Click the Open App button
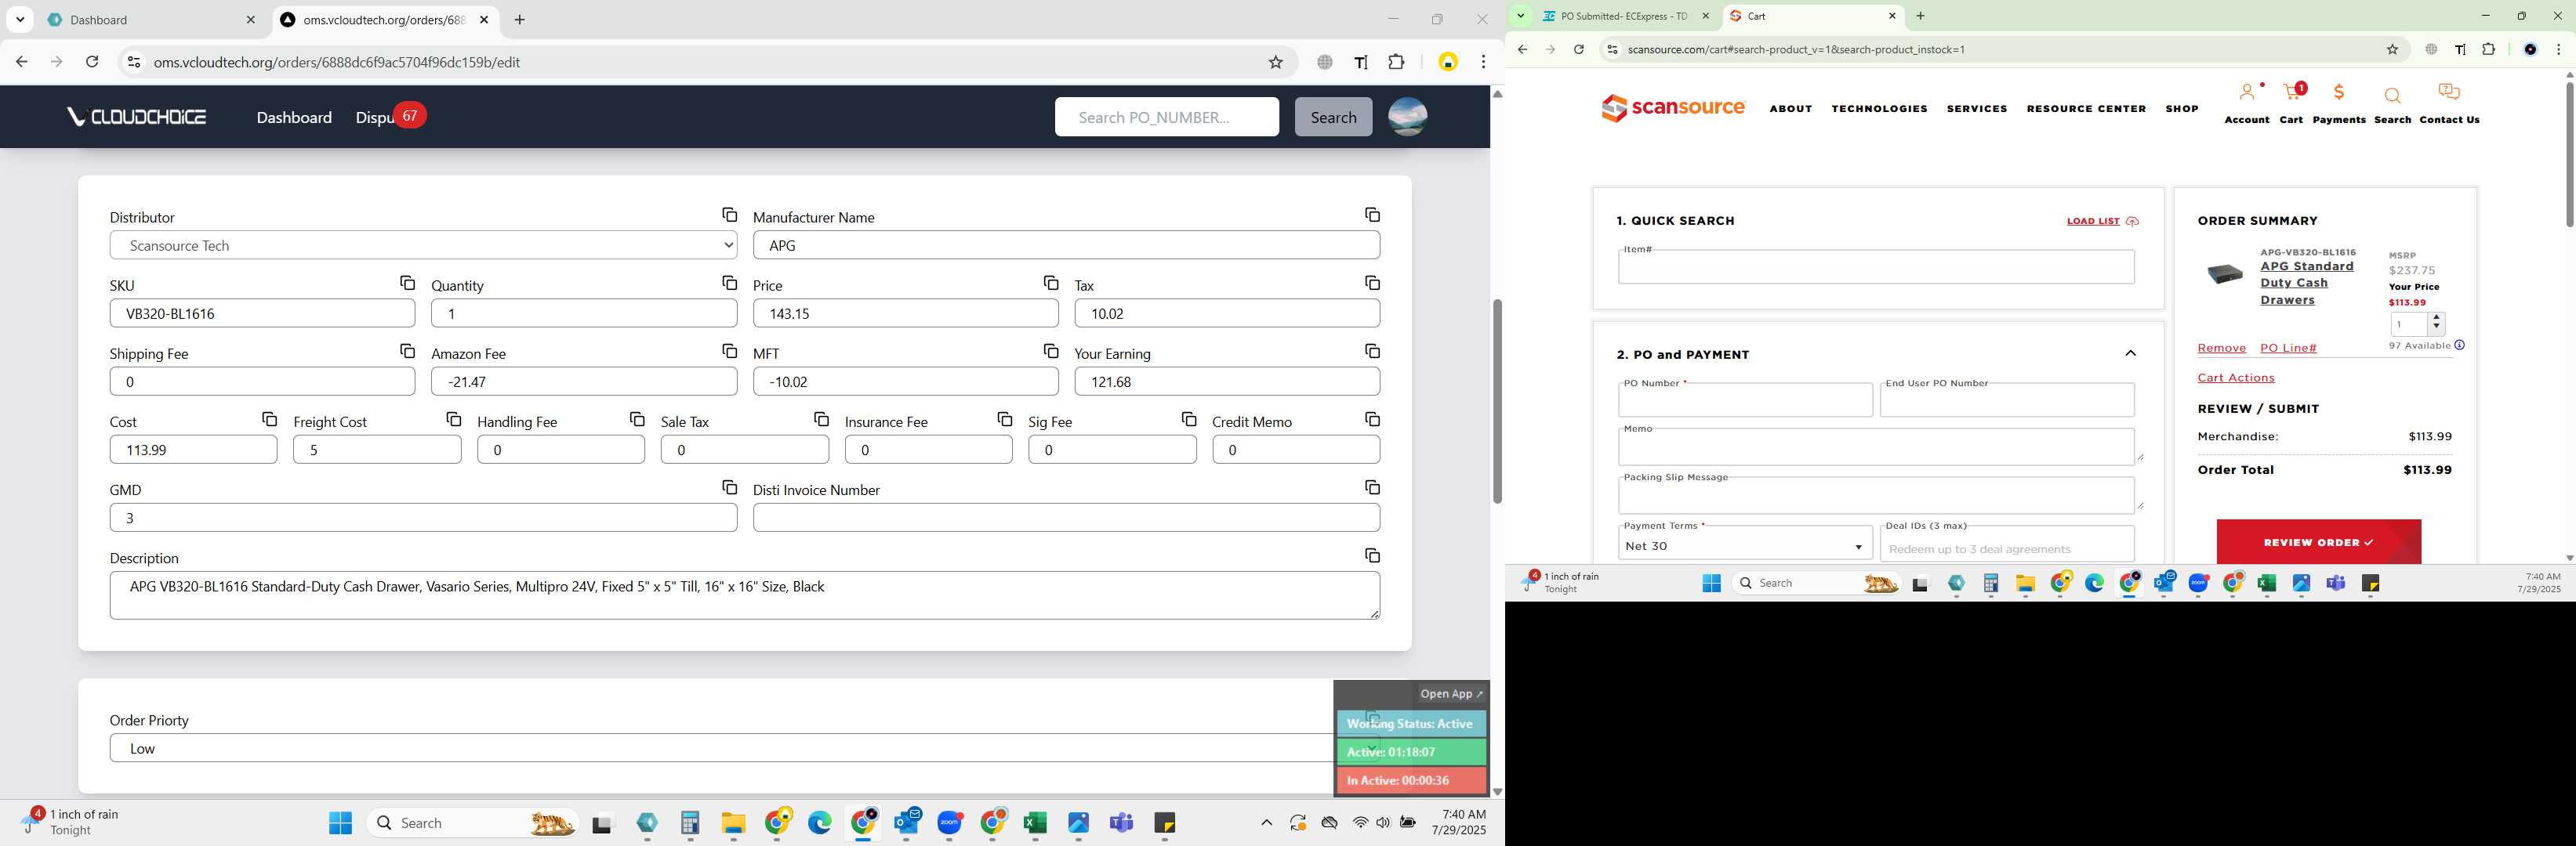Image resolution: width=2576 pixels, height=846 pixels. (x=1451, y=693)
